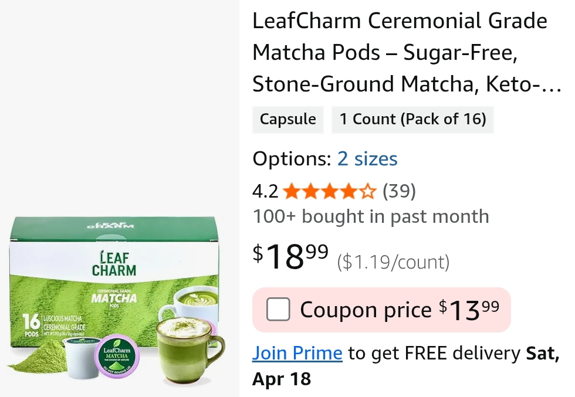Select the 1 Count (Pack of 16) tag
This screenshot has width=575, height=397.
(x=412, y=120)
